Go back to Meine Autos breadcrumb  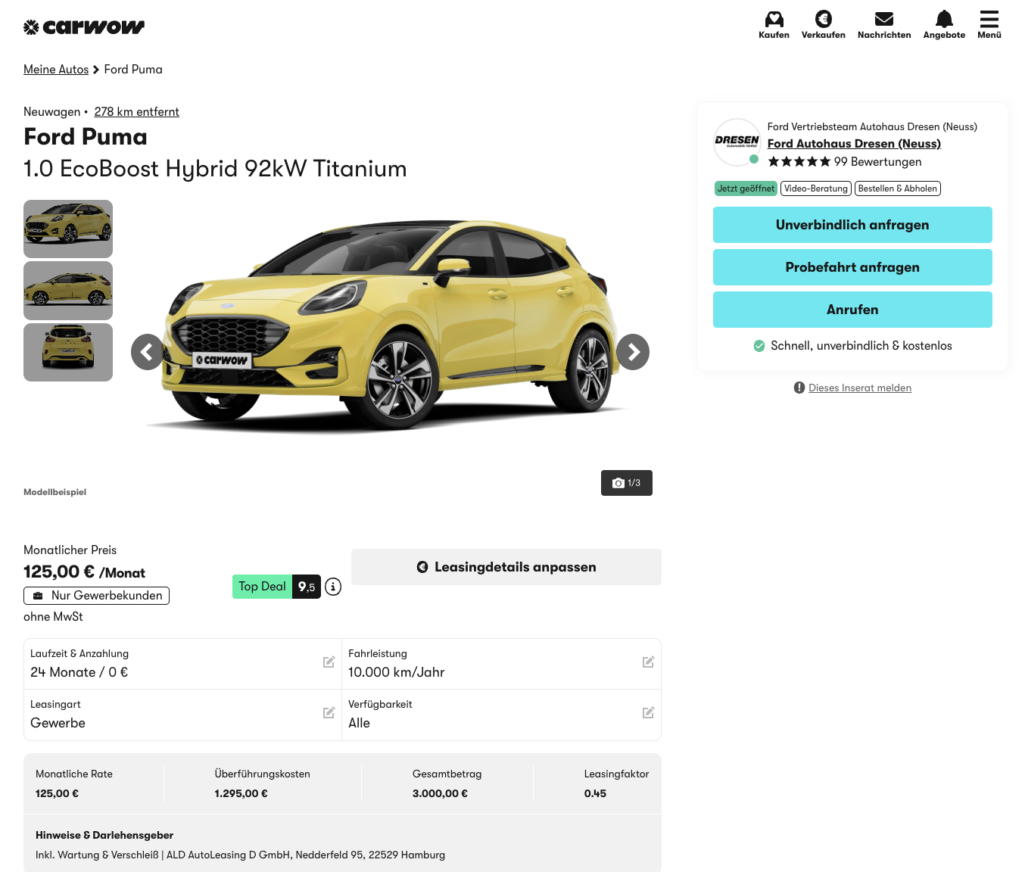pos(56,70)
